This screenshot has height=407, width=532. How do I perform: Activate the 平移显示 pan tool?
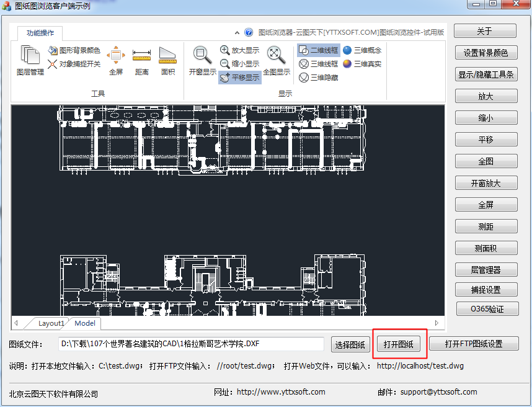click(x=239, y=78)
